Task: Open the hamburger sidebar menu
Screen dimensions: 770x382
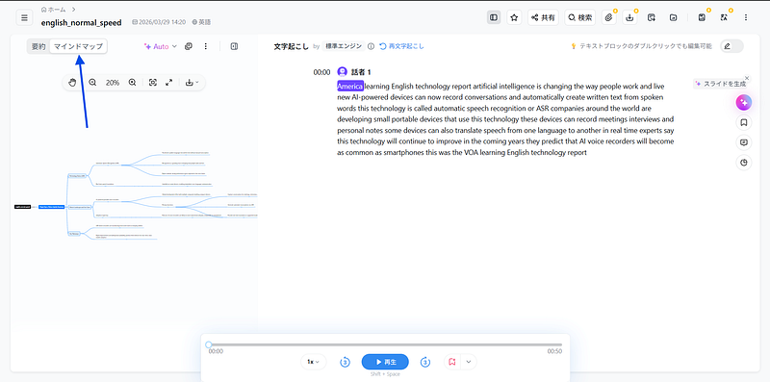Action: (x=25, y=17)
